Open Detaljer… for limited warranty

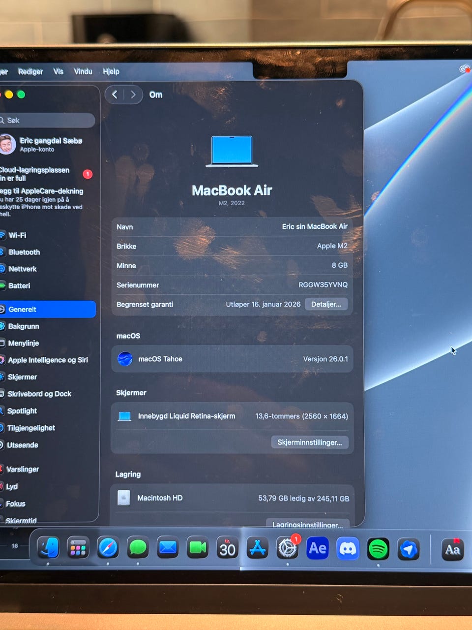click(x=326, y=304)
